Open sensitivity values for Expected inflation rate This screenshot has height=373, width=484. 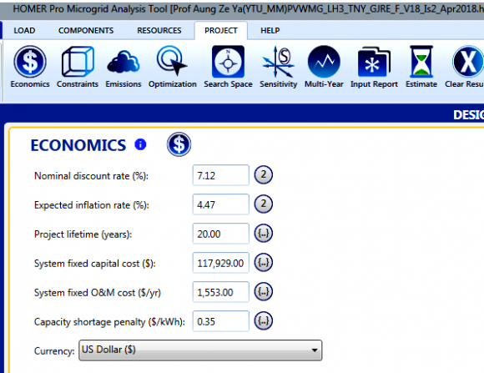pyautogui.click(x=264, y=204)
